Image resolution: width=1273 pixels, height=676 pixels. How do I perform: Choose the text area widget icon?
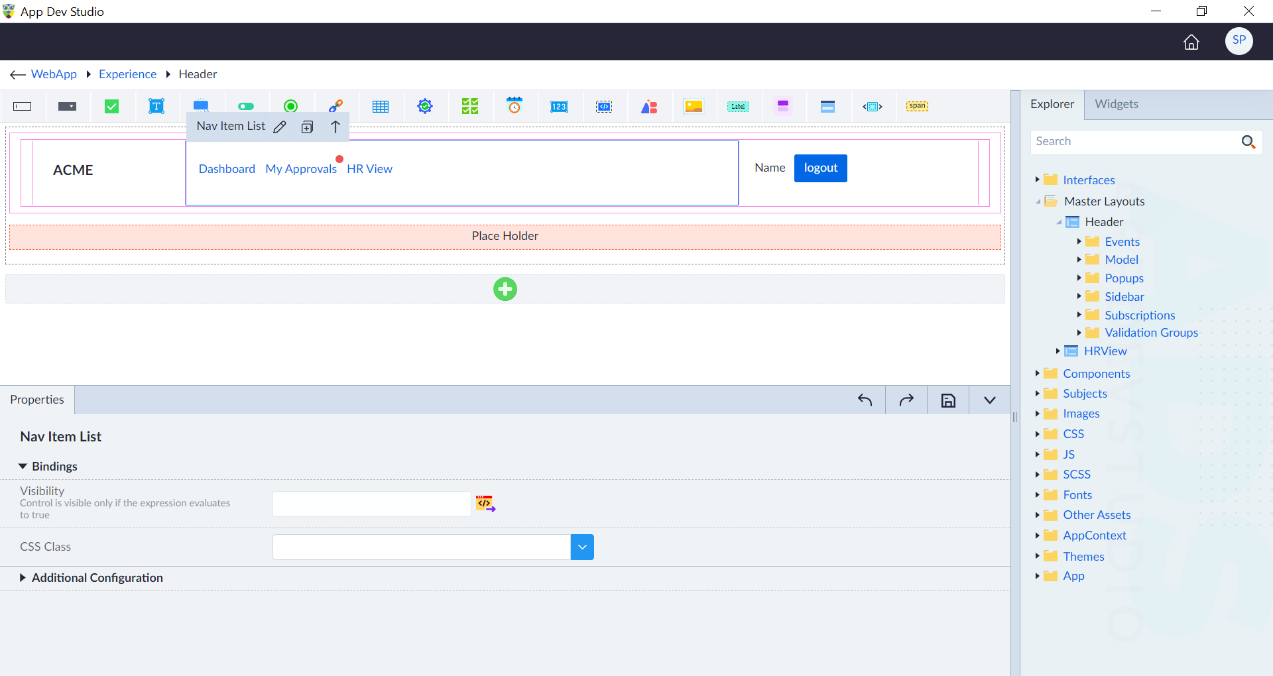pos(156,106)
